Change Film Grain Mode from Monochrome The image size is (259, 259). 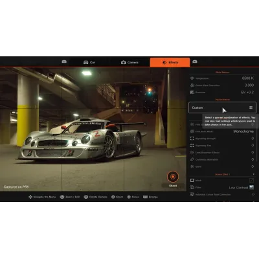coord(243,131)
